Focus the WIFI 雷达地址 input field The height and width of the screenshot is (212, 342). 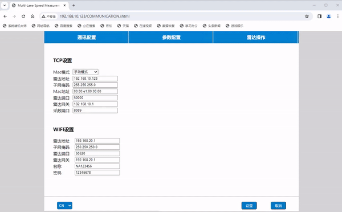[x=97, y=141]
